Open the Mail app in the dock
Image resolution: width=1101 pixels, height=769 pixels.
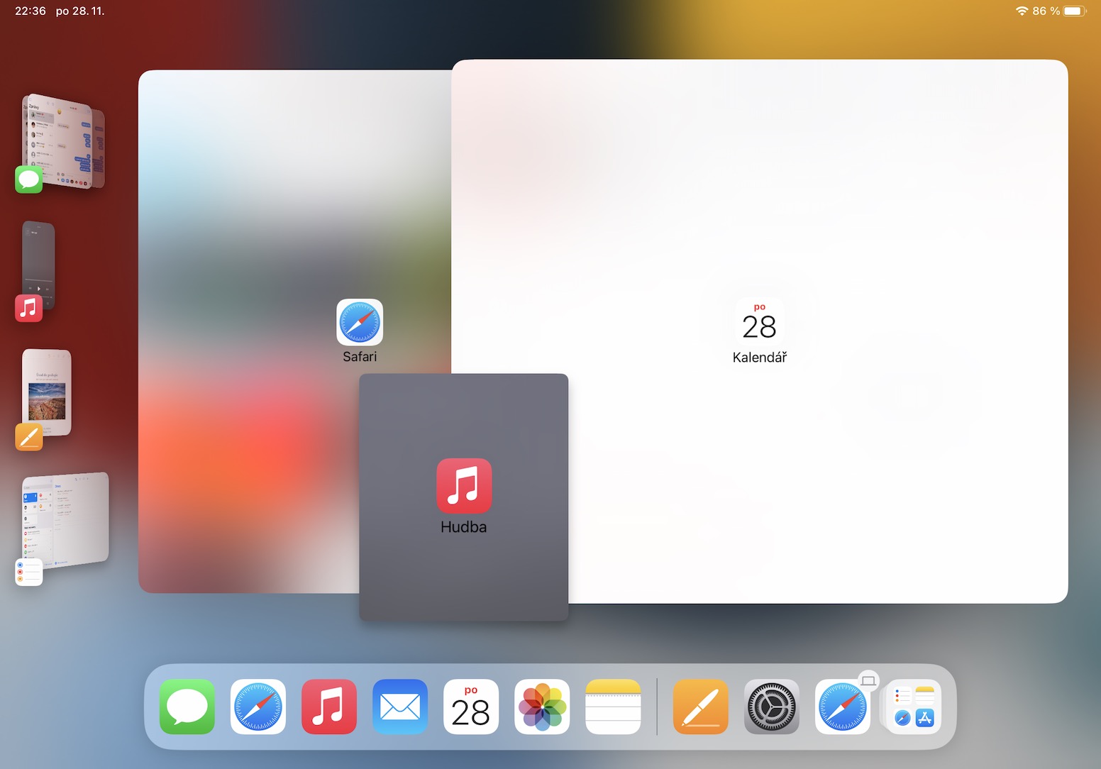coord(400,707)
